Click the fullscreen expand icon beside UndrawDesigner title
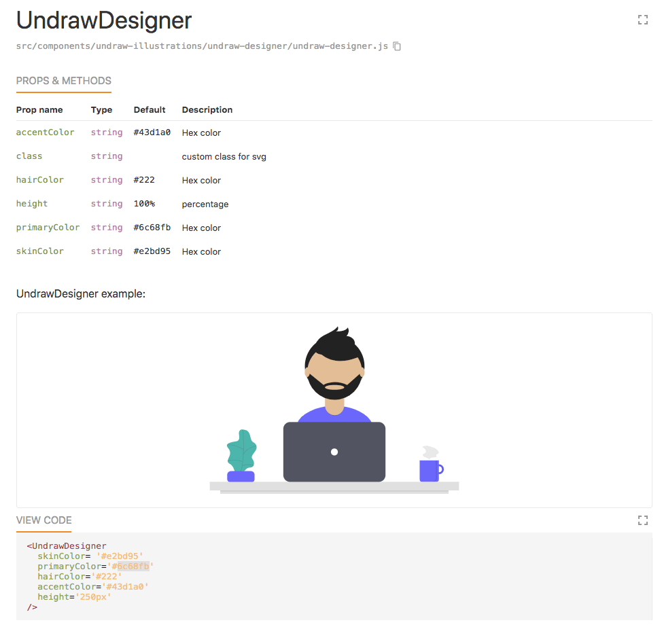This screenshot has width=662, height=629. 642,20
